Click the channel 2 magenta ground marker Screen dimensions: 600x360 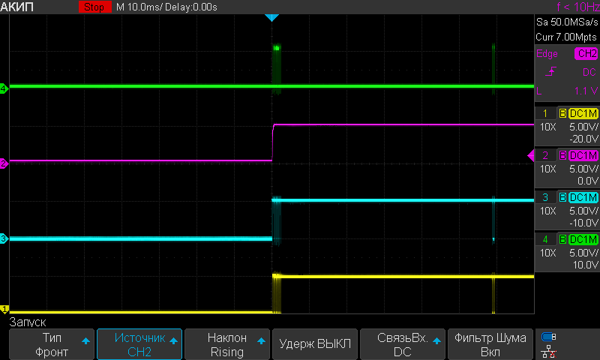(x=4, y=163)
